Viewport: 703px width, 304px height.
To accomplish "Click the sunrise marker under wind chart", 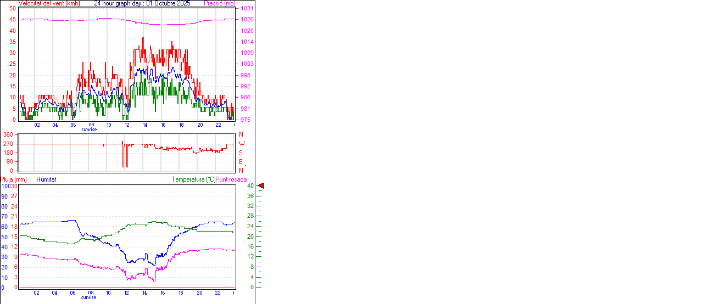I will [x=89, y=130].
